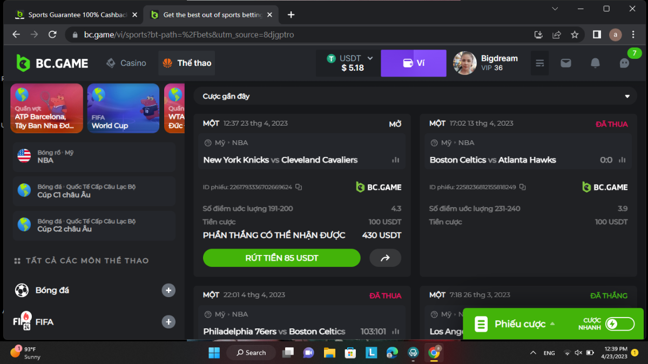
Task: Click the share arrow on Knicks bet
Action: [385, 258]
